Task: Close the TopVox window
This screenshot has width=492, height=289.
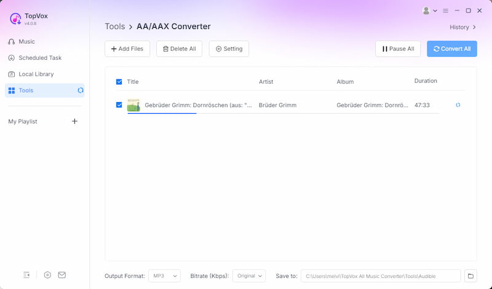Action: 480,10
